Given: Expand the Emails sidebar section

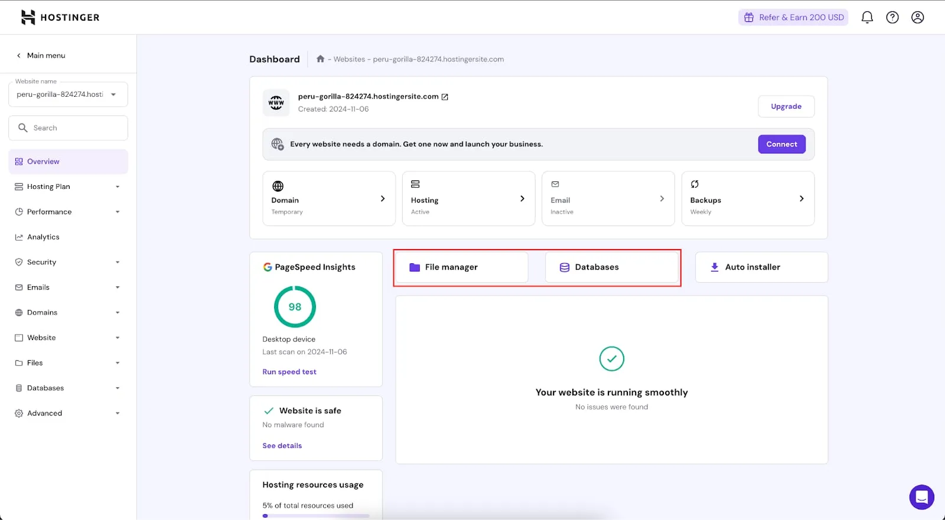Looking at the screenshot, I should 118,287.
